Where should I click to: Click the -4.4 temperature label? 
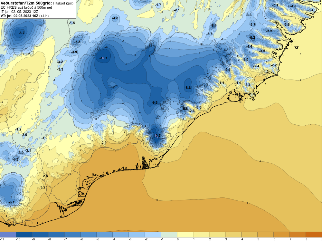tap(249, 47)
